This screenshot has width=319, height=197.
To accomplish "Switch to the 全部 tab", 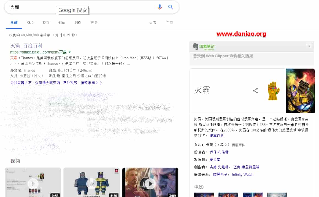I will click(x=14, y=23).
